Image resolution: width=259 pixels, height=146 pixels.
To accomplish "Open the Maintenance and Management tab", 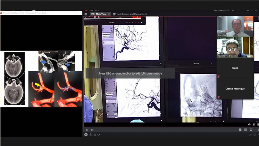I will point(132,14).
